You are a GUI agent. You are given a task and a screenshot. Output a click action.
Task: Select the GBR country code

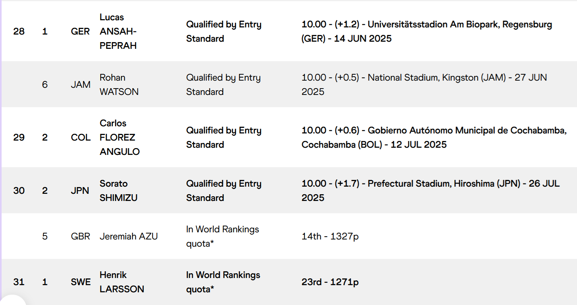[x=81, y=236]
